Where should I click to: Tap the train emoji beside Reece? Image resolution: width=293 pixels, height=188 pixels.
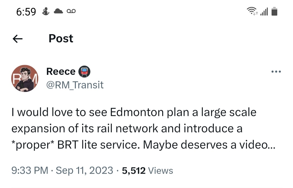click(x=84, y=72)
